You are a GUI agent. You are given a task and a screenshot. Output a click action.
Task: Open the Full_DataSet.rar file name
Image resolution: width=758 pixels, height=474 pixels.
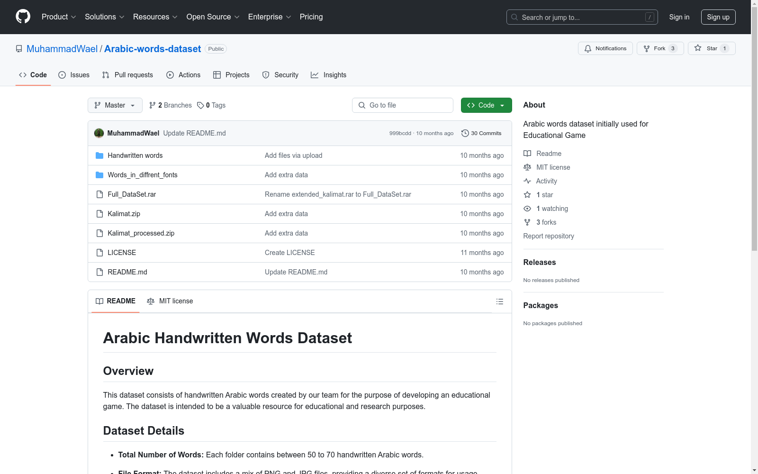pyautogui.click(x=132, y=194)
